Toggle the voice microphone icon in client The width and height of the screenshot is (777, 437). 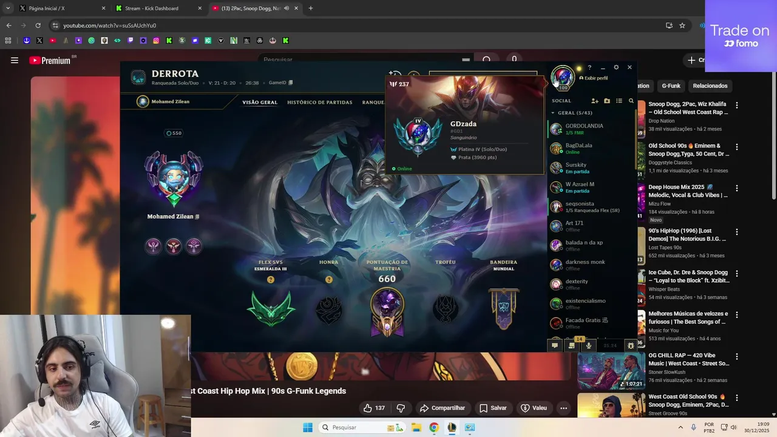588,345
